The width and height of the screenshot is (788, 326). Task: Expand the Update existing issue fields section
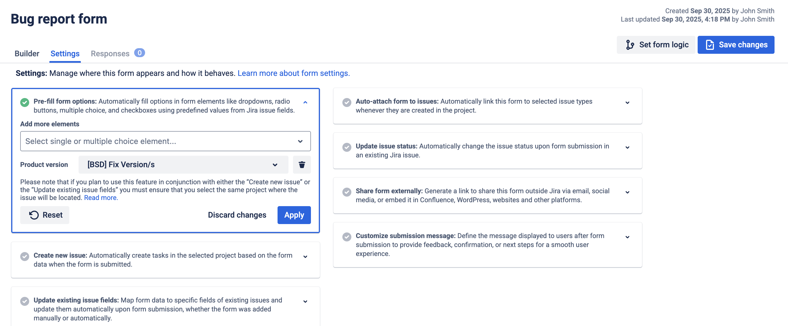pyautogui.click(x=305, y=302)
